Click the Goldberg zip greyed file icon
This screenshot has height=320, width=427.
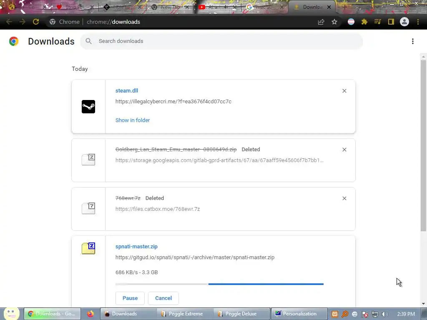point(88,160)
